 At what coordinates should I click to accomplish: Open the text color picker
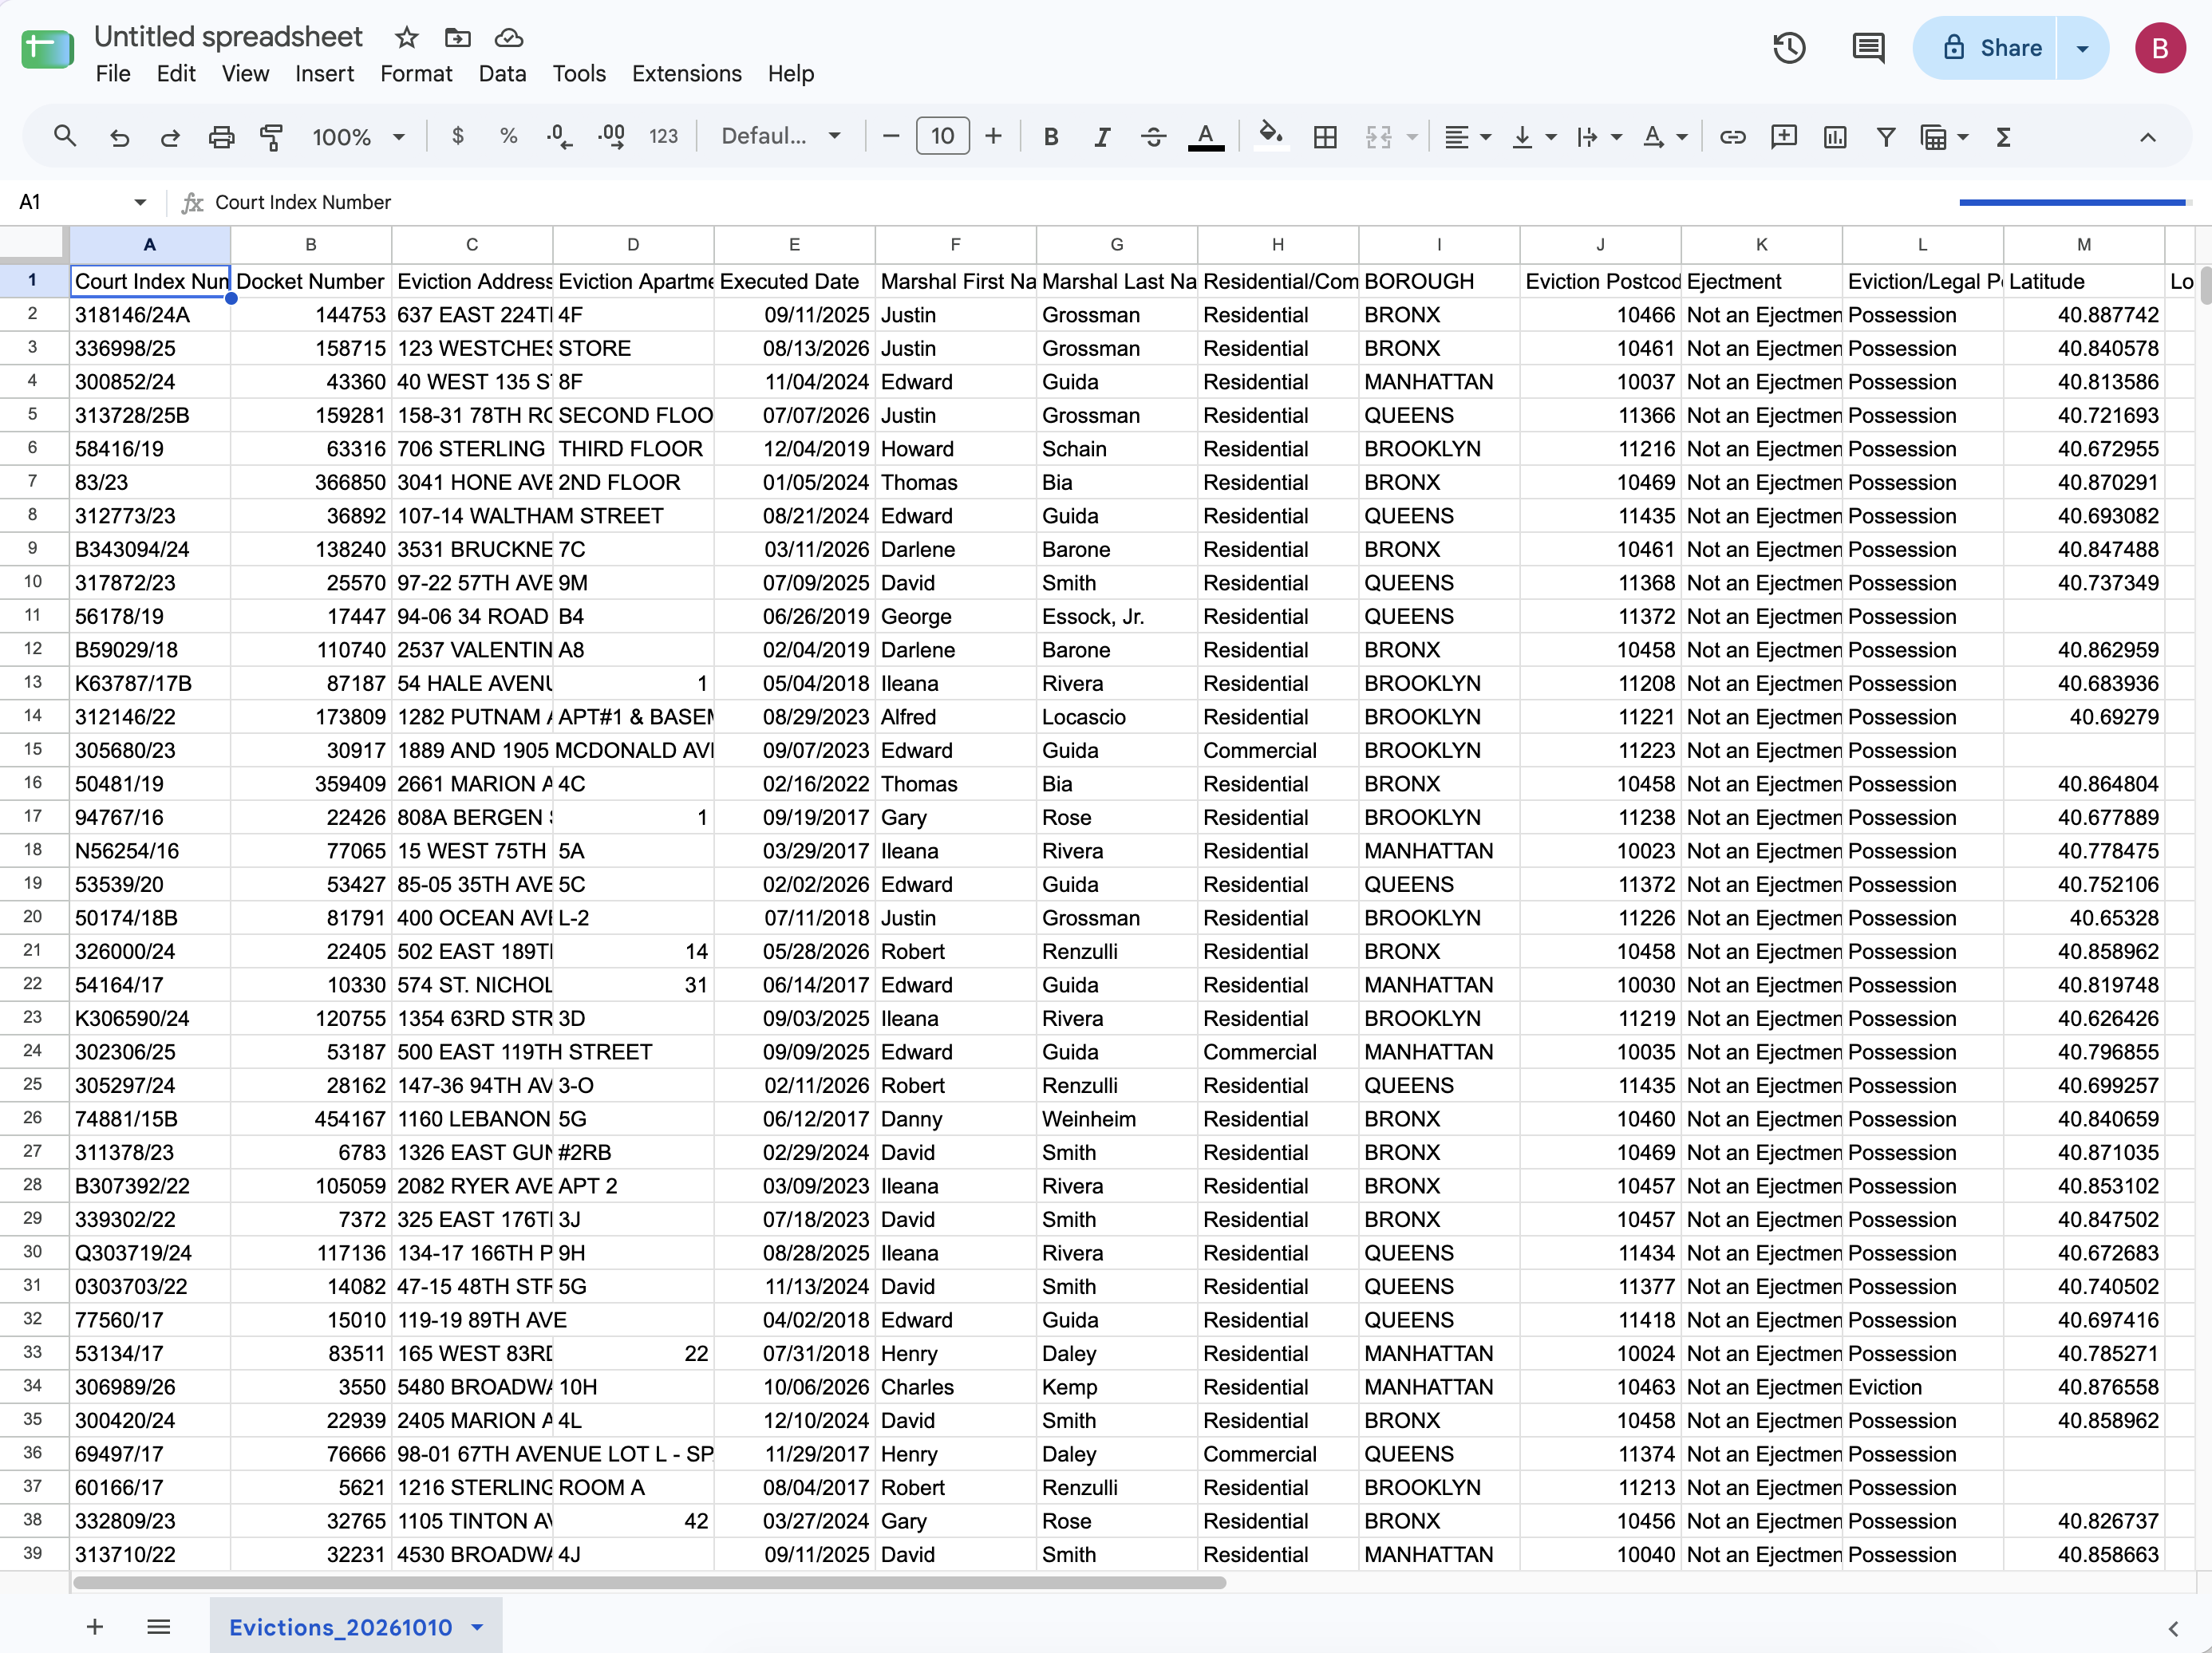tap(1206, 136)
